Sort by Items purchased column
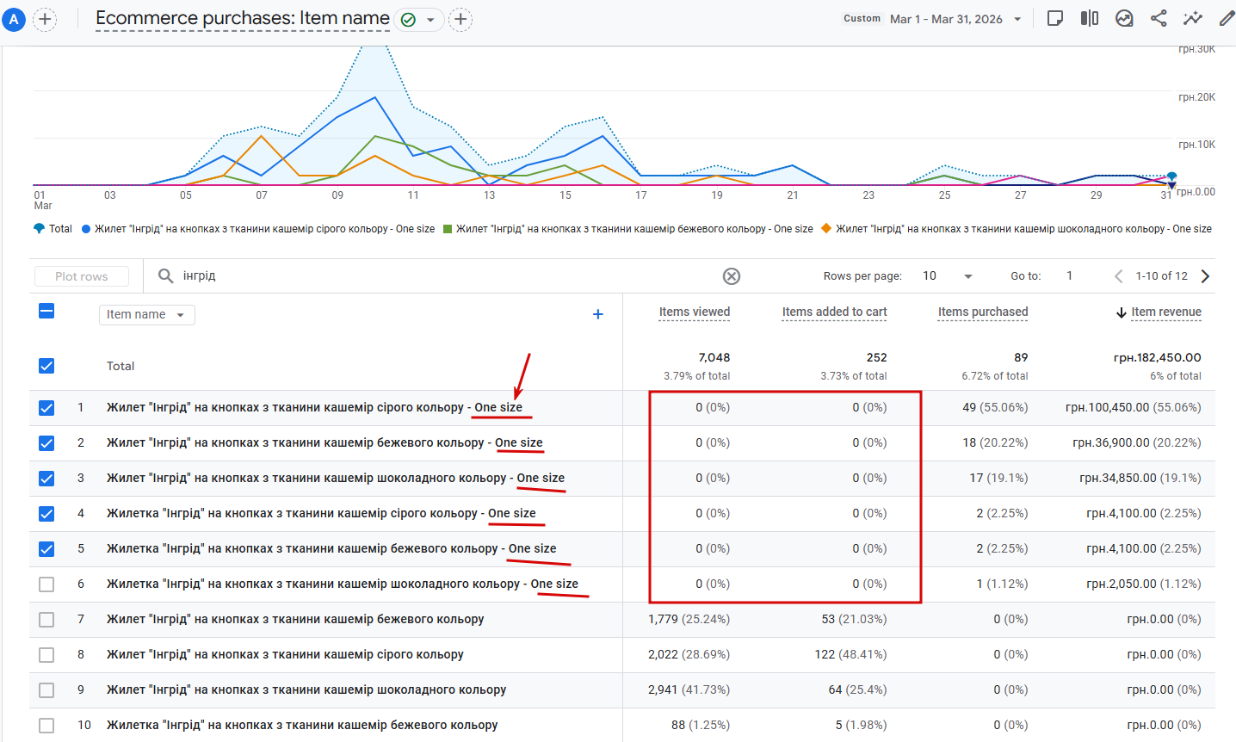 983,312
